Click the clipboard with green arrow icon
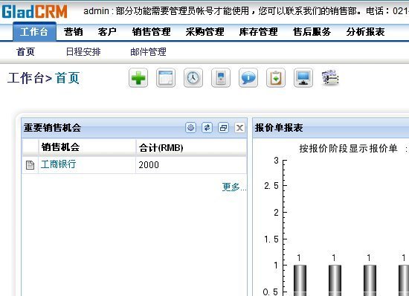This screenshot has width=409, height=296. (x=276, y=77)
